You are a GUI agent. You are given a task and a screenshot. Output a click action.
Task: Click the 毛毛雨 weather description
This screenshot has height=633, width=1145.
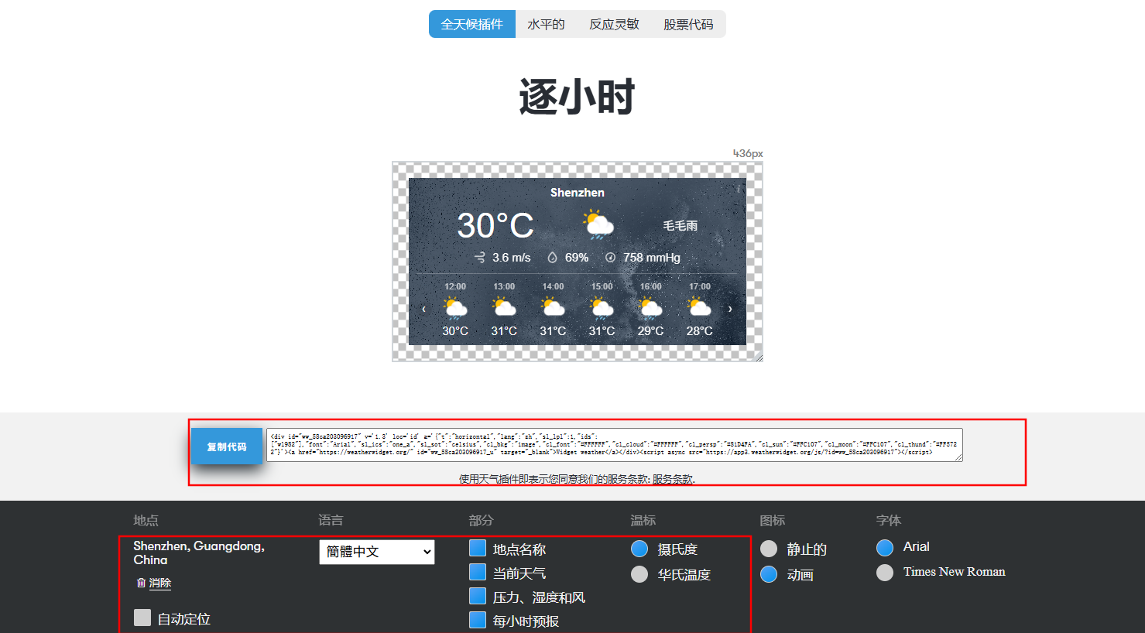[x=680, y=225]
